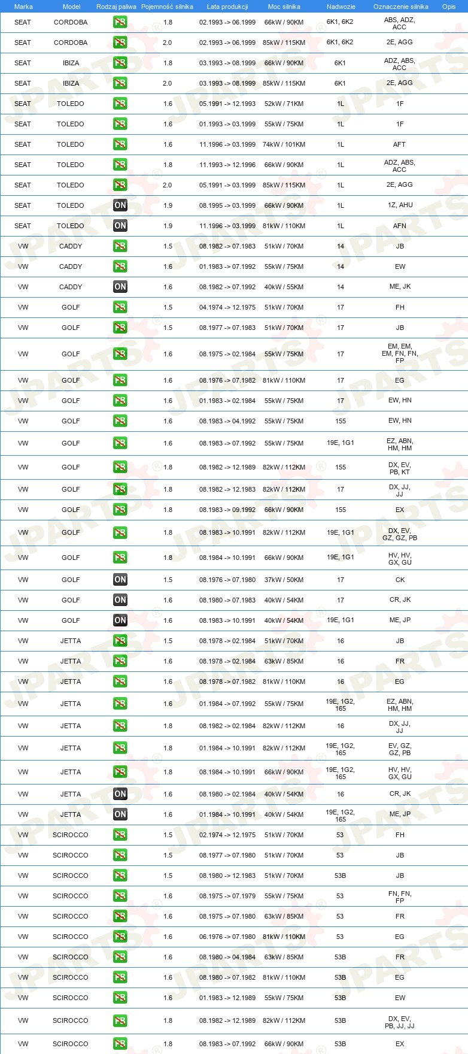The height and width of the screenshot is (1054, 468).
Task: Click ON diesel icon in SEAT TOLEDO AFN row
Action: [x=120, y=226]
